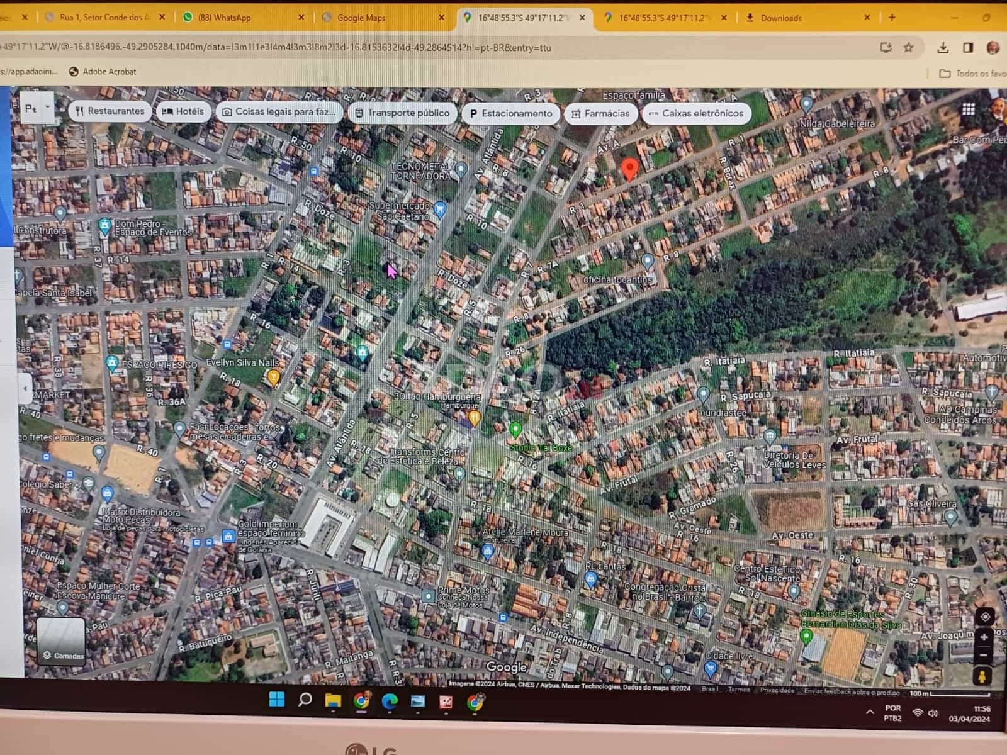Toggle the 100 m map scale
Viewport: 1007px width, 755px height.
(949, 693)
